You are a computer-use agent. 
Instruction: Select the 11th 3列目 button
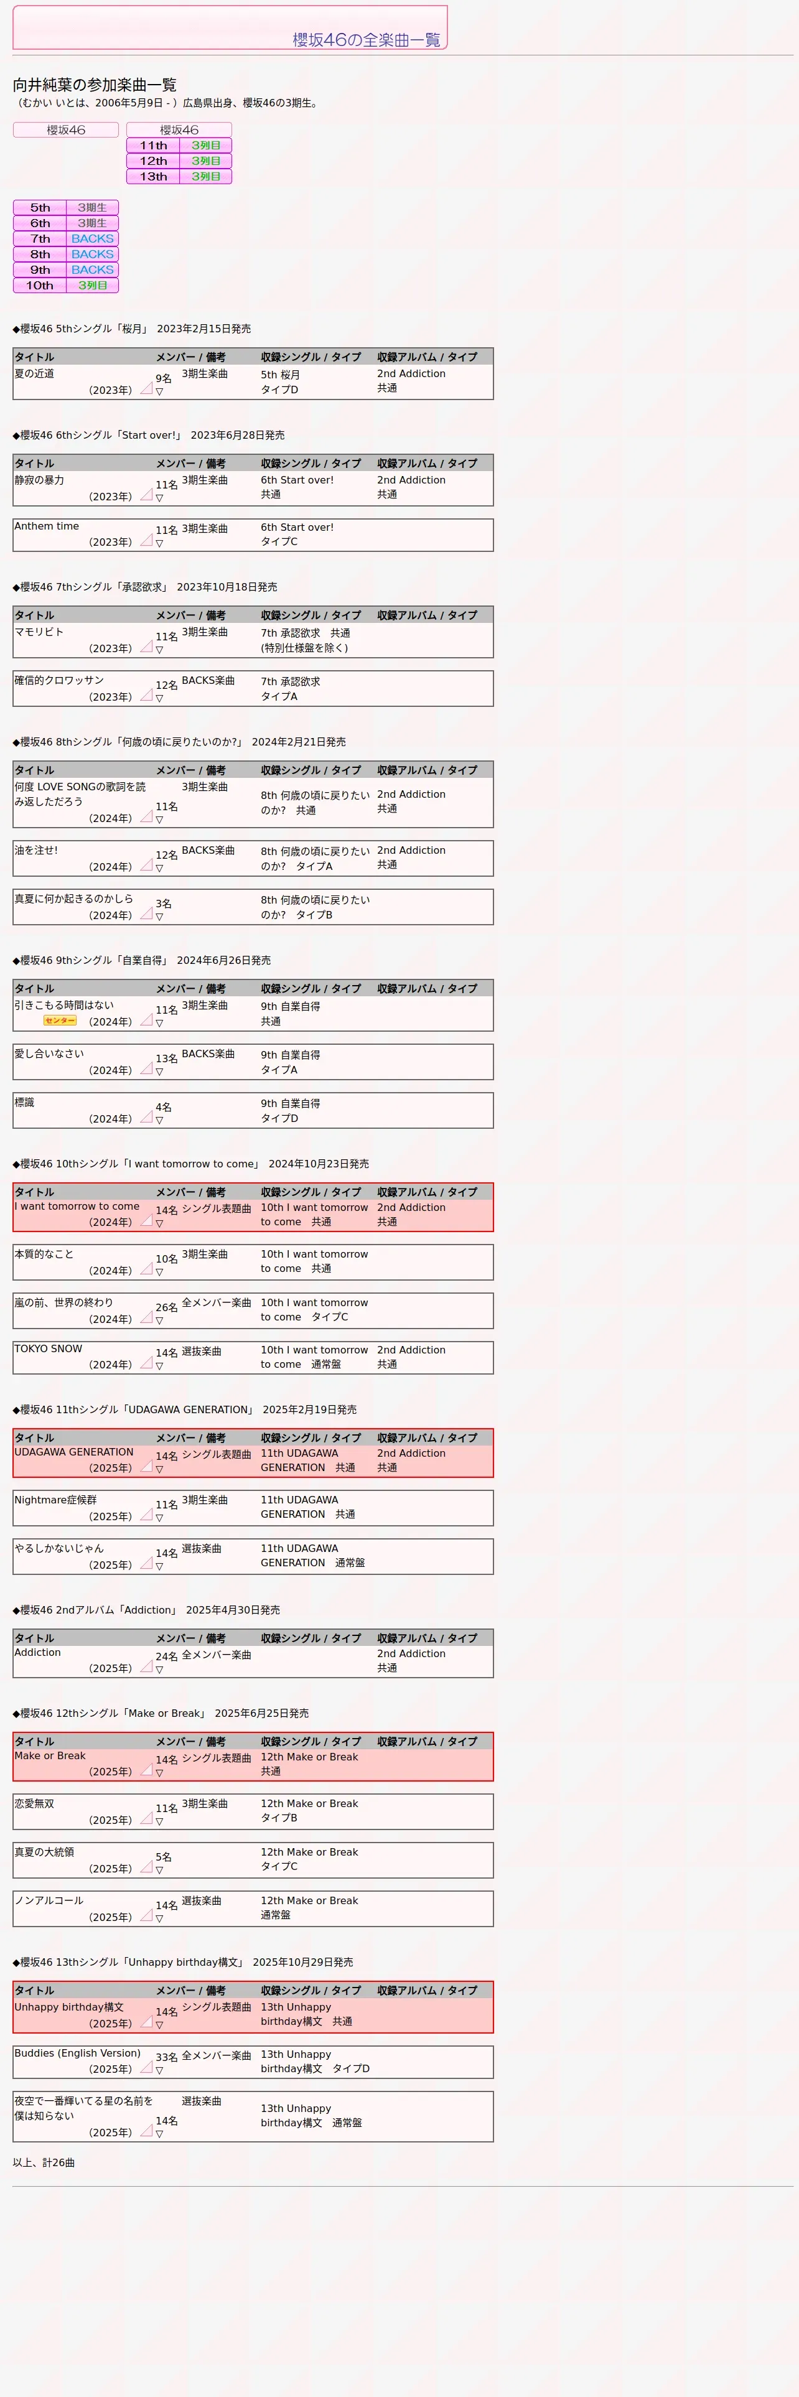[x=179, y=145]
